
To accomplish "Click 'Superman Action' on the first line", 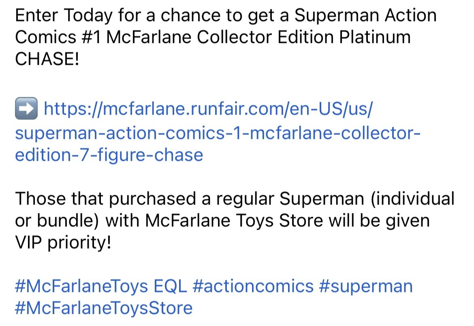I will [x=365, y=15].
